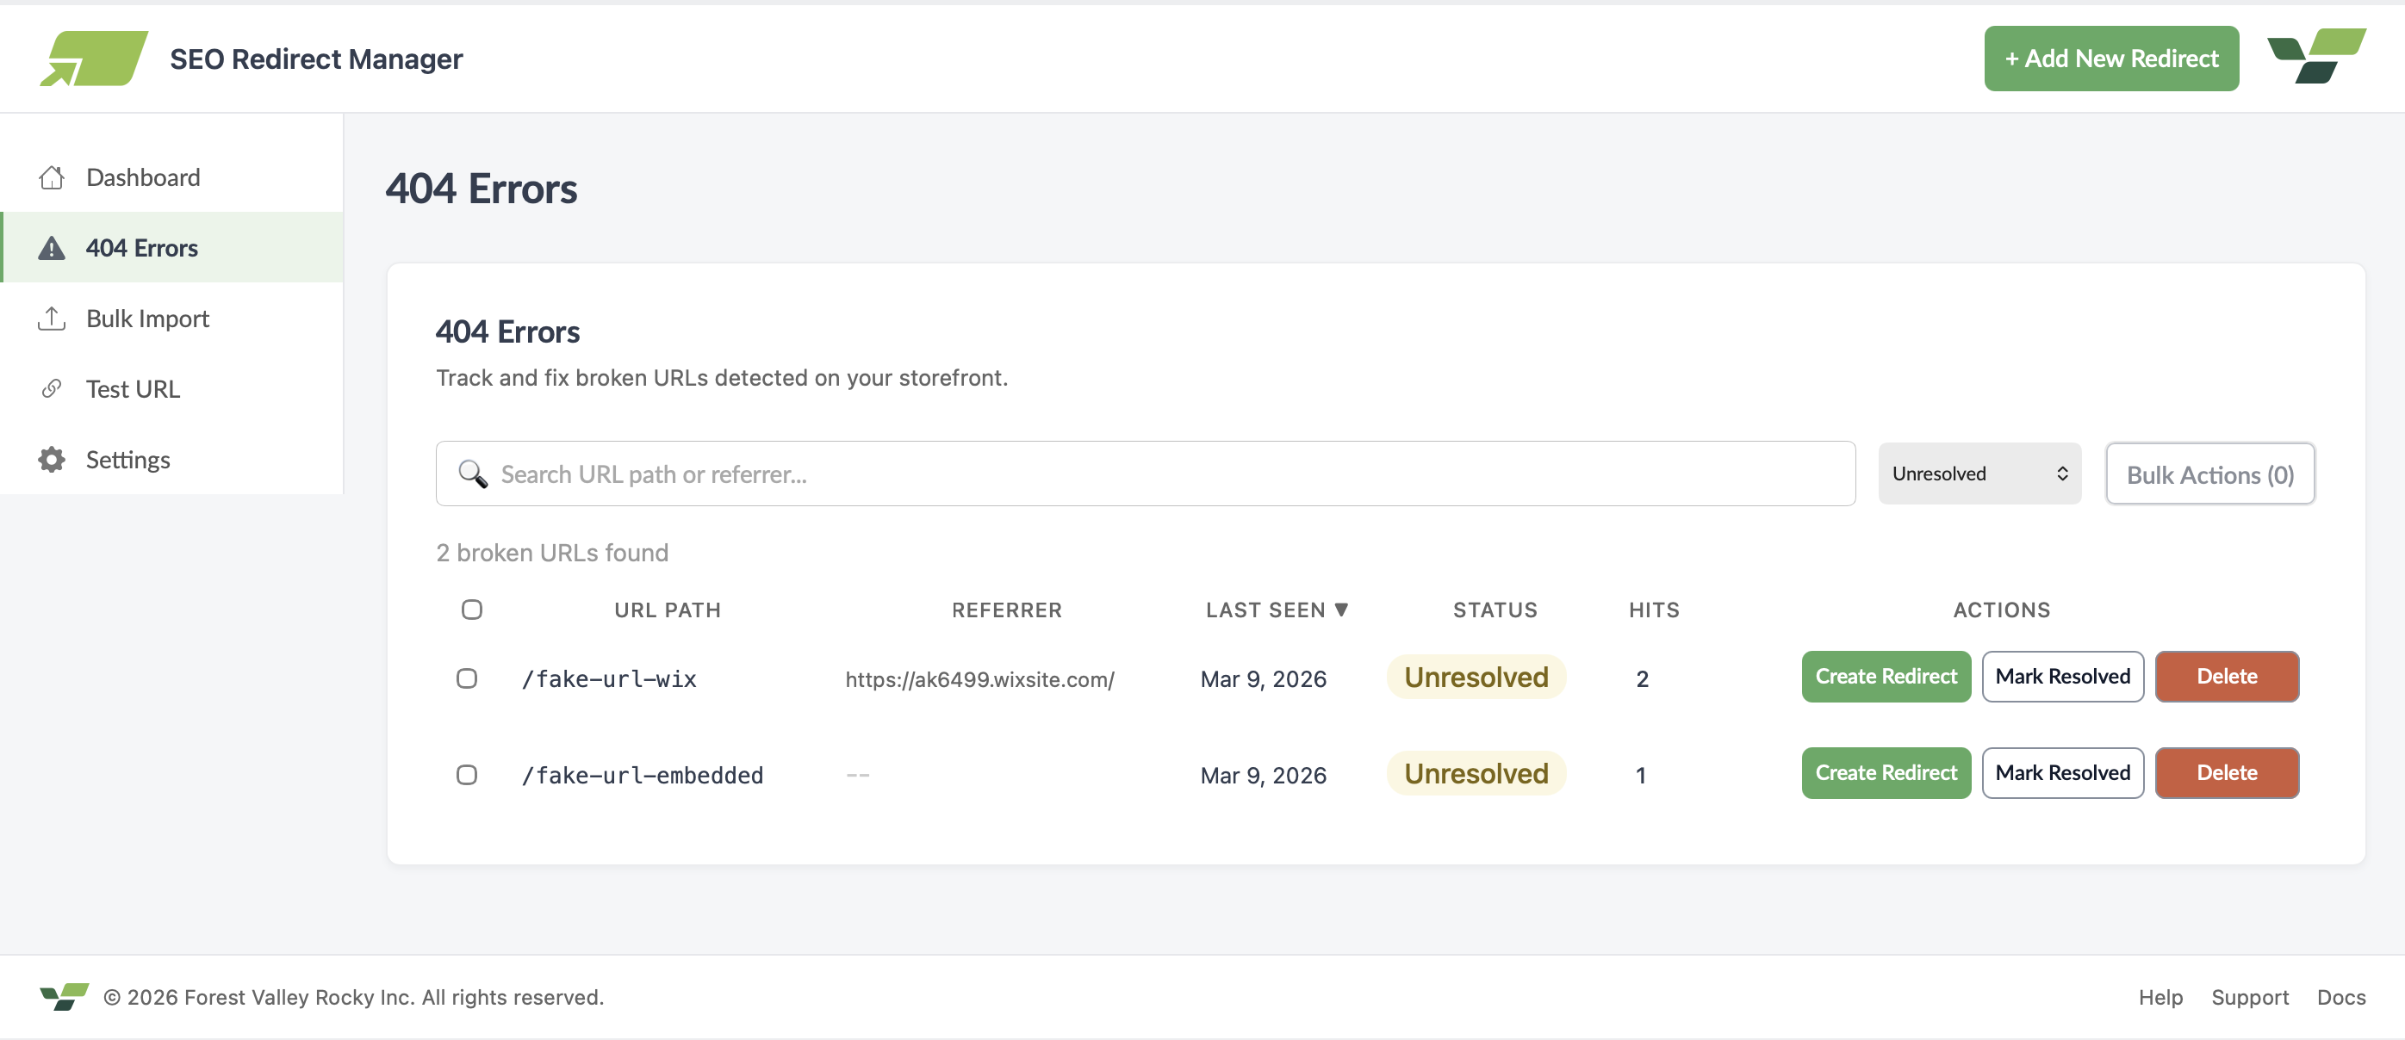
Task: Click the Dashboard house icon
Action: coord(52,177)
